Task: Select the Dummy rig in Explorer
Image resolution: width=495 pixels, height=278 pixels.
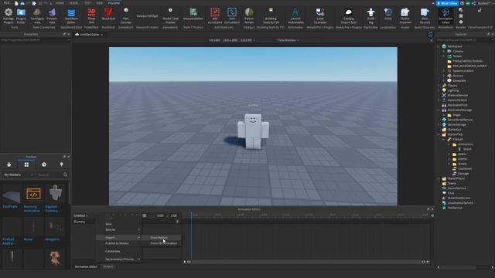Action: coord(458,76)
